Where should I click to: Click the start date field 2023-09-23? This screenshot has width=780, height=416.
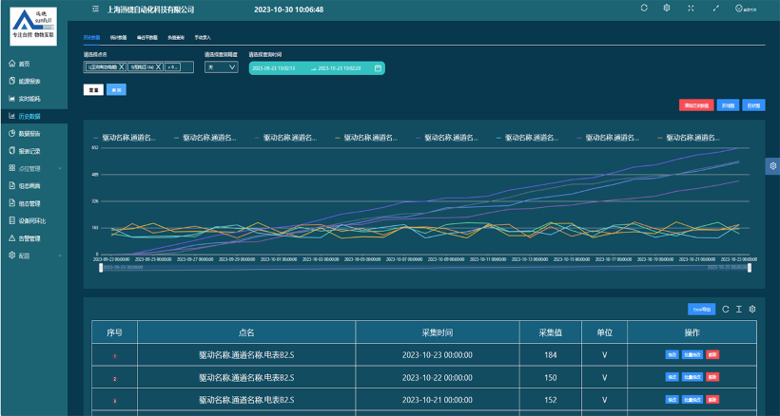[274, 68]
